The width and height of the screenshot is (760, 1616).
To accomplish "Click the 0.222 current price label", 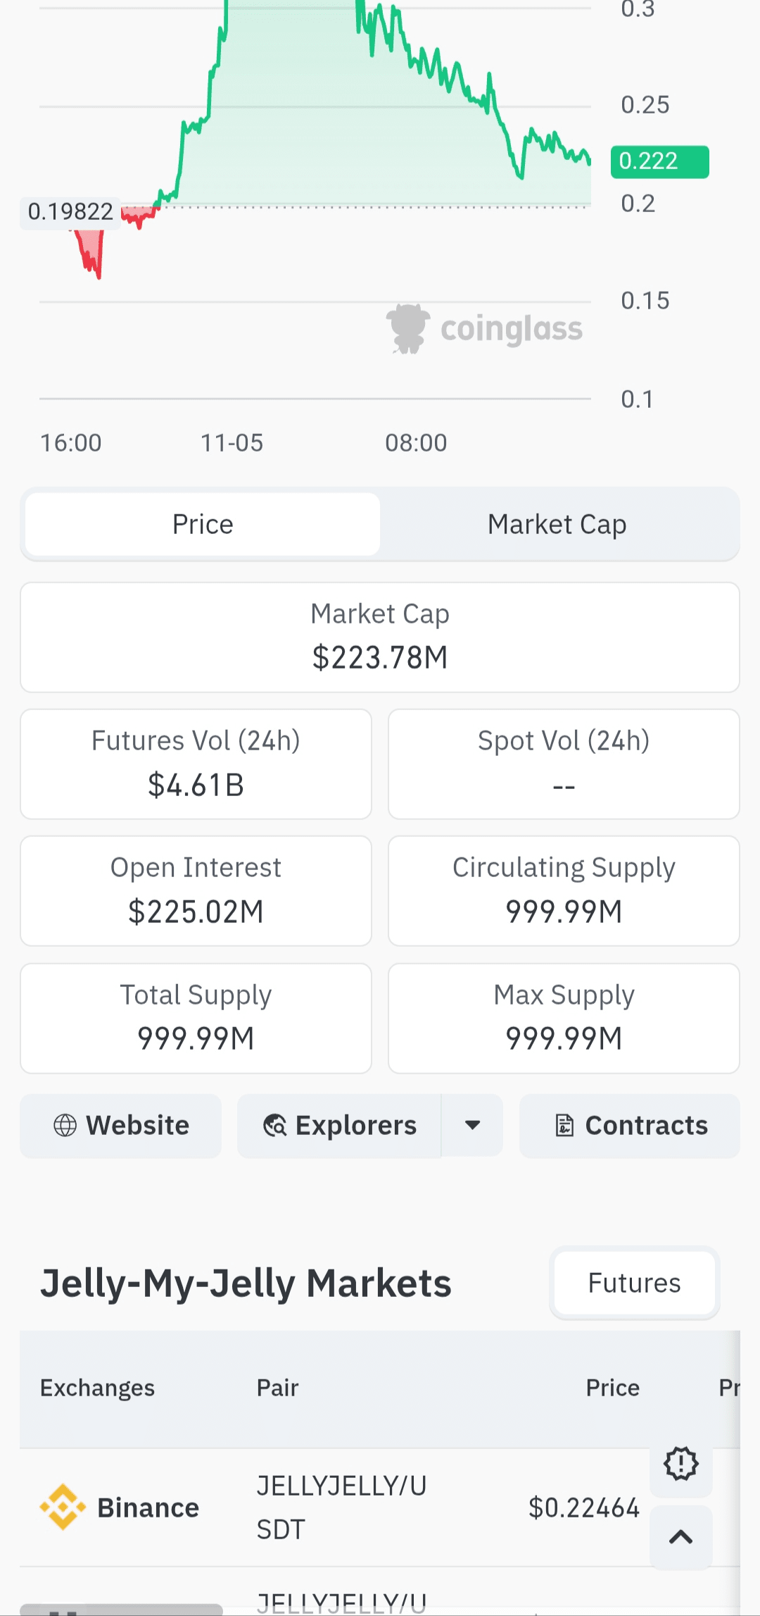I will point(659,161).
